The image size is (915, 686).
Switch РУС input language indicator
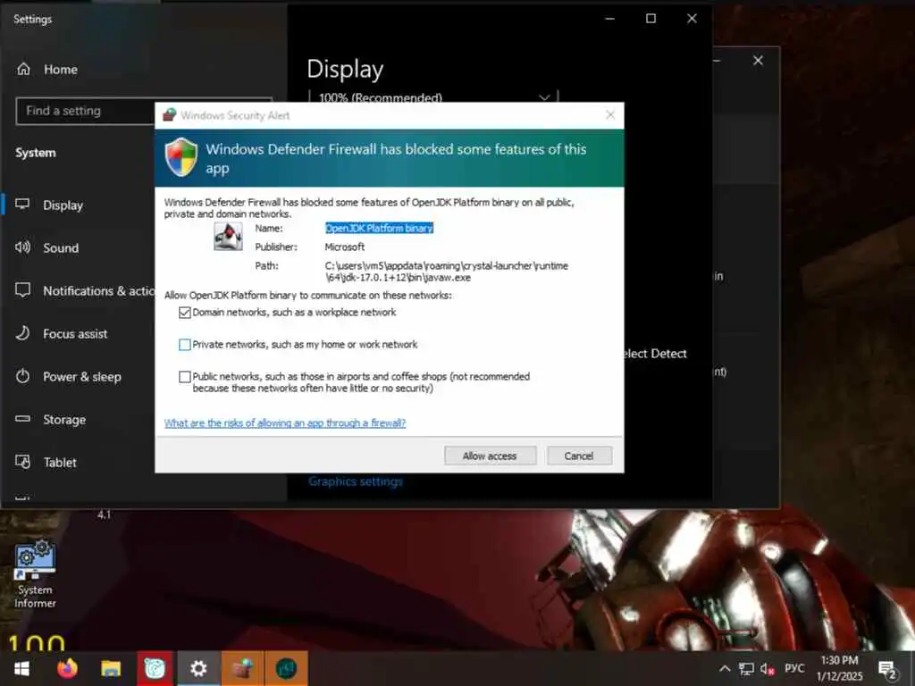794,668
